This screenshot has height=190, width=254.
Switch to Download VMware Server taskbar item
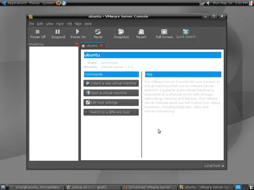tap(149, 187)
